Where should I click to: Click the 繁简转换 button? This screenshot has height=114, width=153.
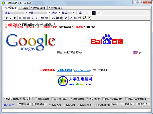point(40,104)
